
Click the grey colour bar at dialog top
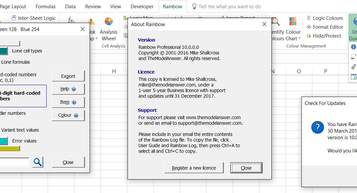pos(10,44)
